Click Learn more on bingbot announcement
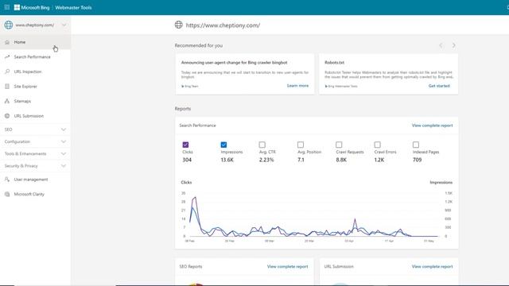Screen dimensions: 509x286 coord(297,86)
